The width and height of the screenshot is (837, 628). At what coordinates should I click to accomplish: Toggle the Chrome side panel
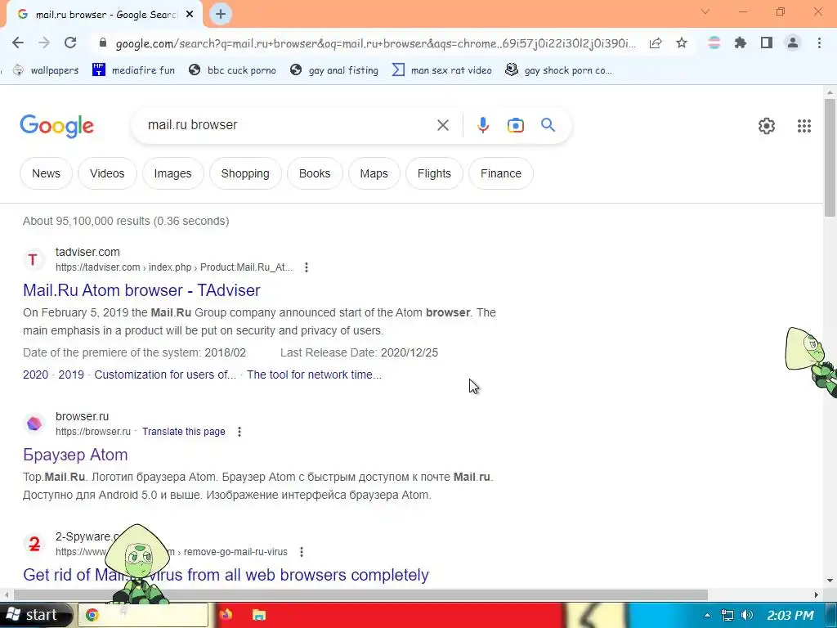[x=766, y=43]
